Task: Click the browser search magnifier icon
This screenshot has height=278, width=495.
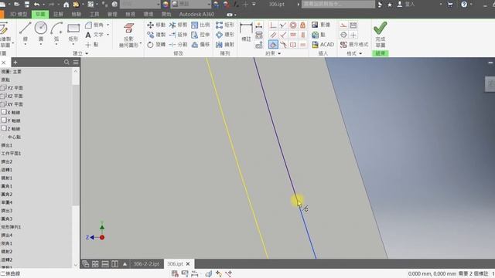Action: (x=67, y=62)
